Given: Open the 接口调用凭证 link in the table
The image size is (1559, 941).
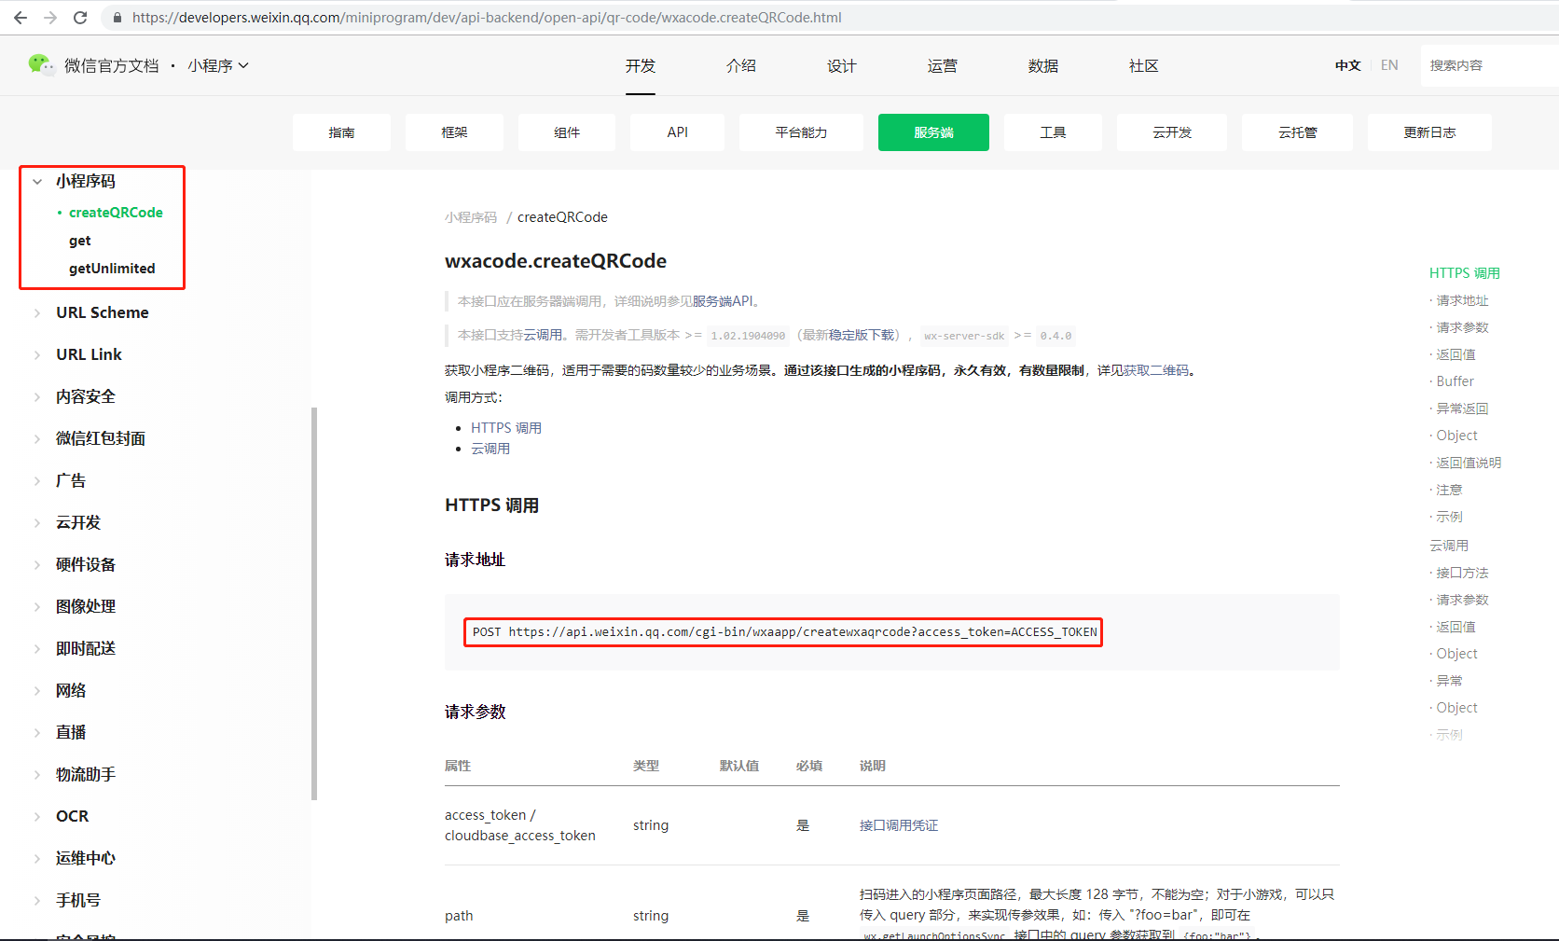Looking at the screenshot, I should pos(899,825).
